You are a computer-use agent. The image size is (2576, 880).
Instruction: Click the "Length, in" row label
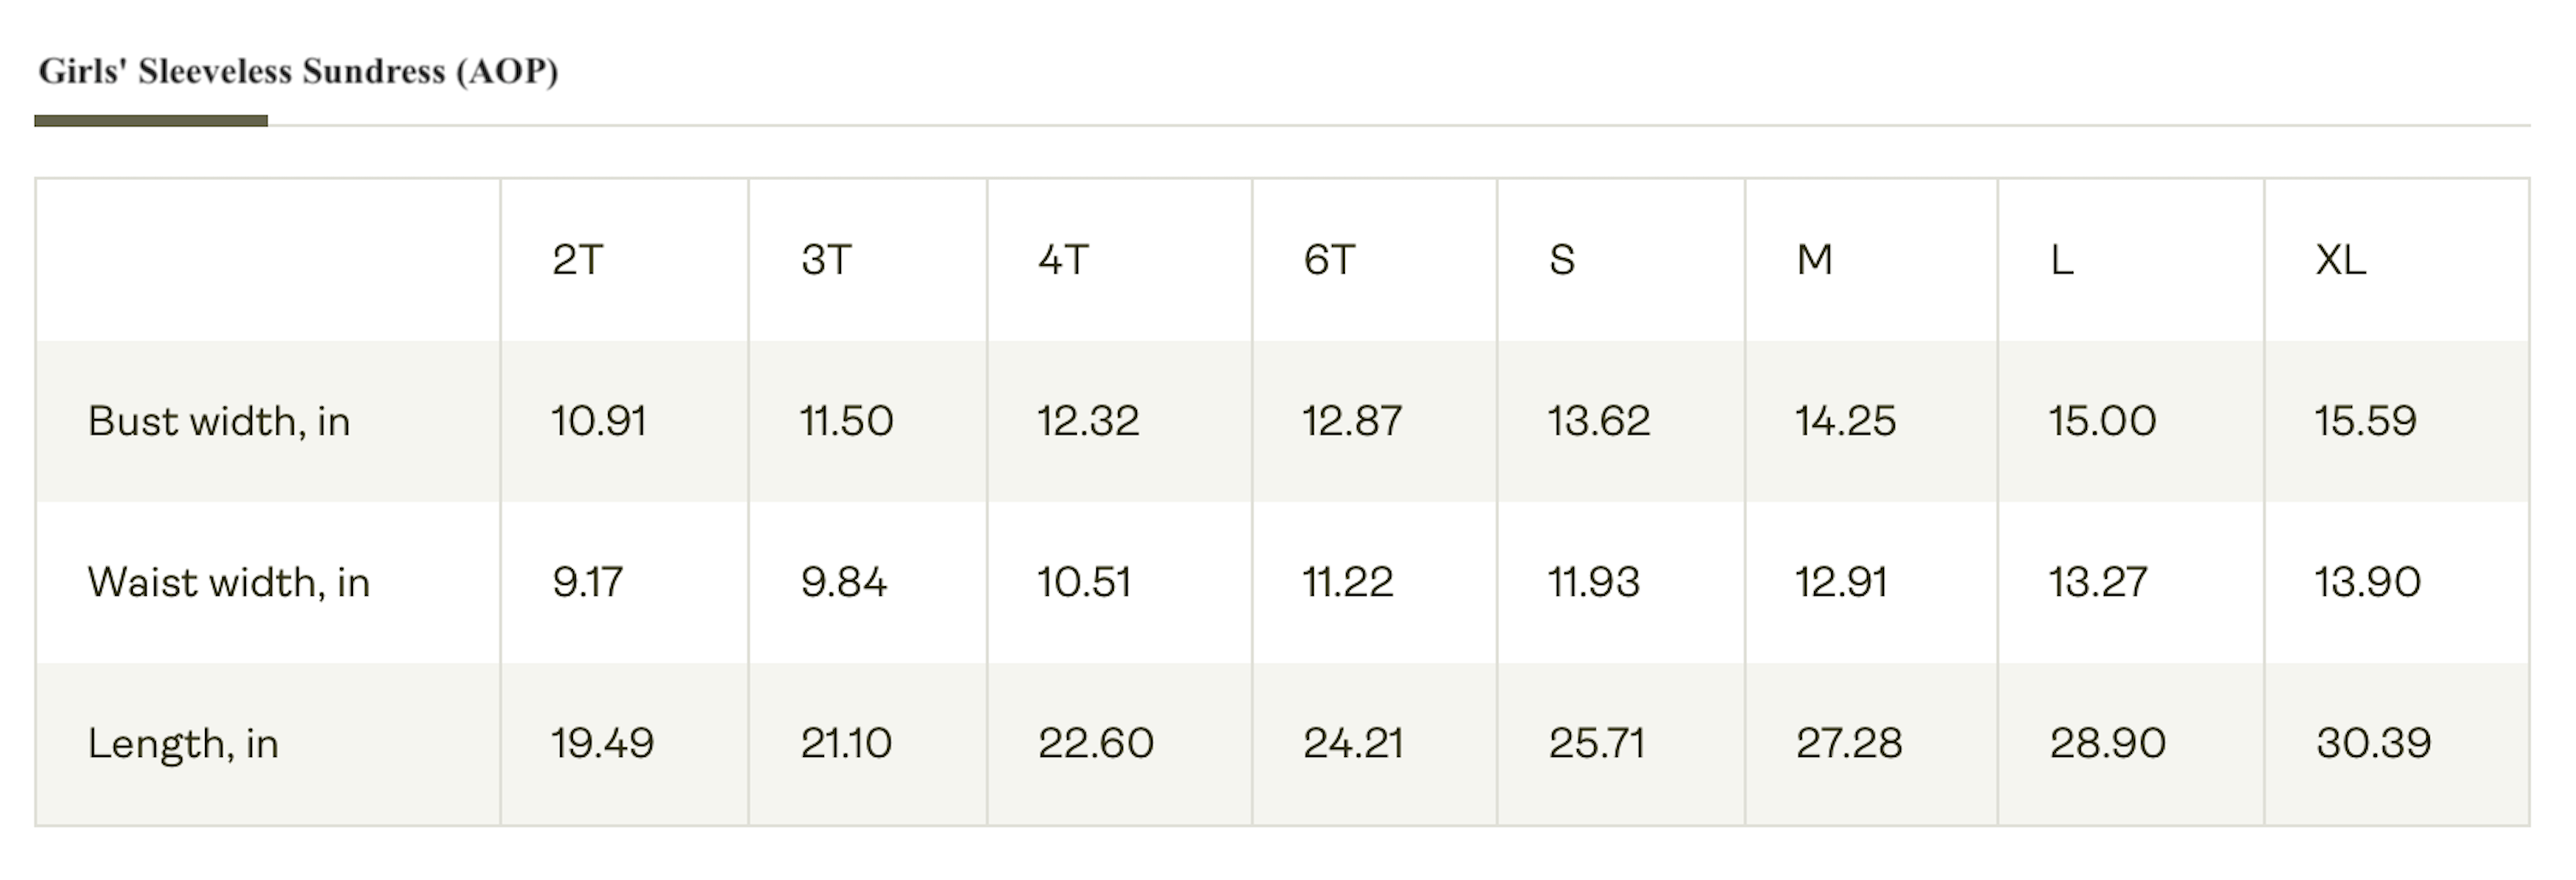(x=183, y=743)
